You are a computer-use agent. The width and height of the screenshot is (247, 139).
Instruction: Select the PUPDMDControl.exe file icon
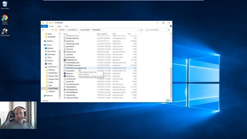tap(64, 65)
